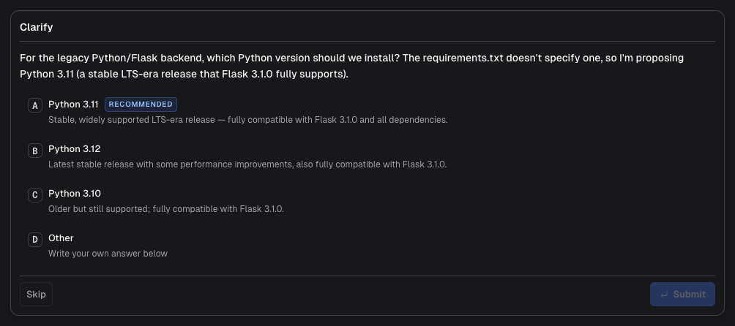Click the return arrow icon in Submit
Viewport: 735px width, 326px height.
coord(664,295)
